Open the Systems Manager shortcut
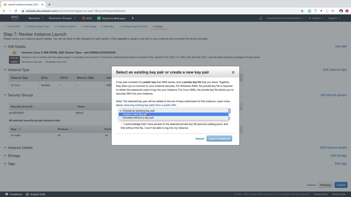 111,18
